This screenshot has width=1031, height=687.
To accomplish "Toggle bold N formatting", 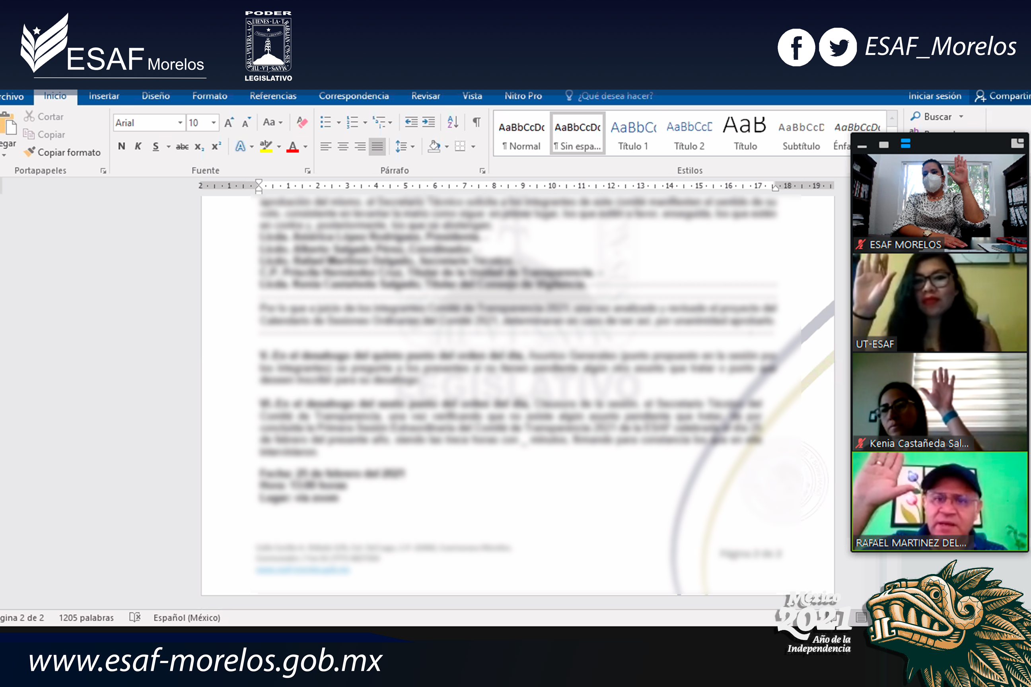I will 121,146.
